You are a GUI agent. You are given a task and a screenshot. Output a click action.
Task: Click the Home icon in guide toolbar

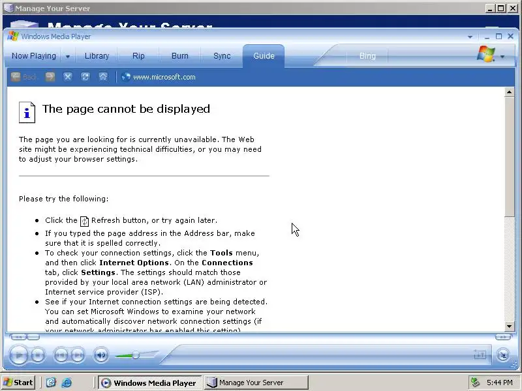click(103, 77)
